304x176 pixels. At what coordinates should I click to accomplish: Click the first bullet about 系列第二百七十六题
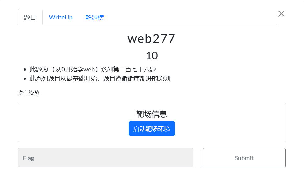(x=93, y=69)
